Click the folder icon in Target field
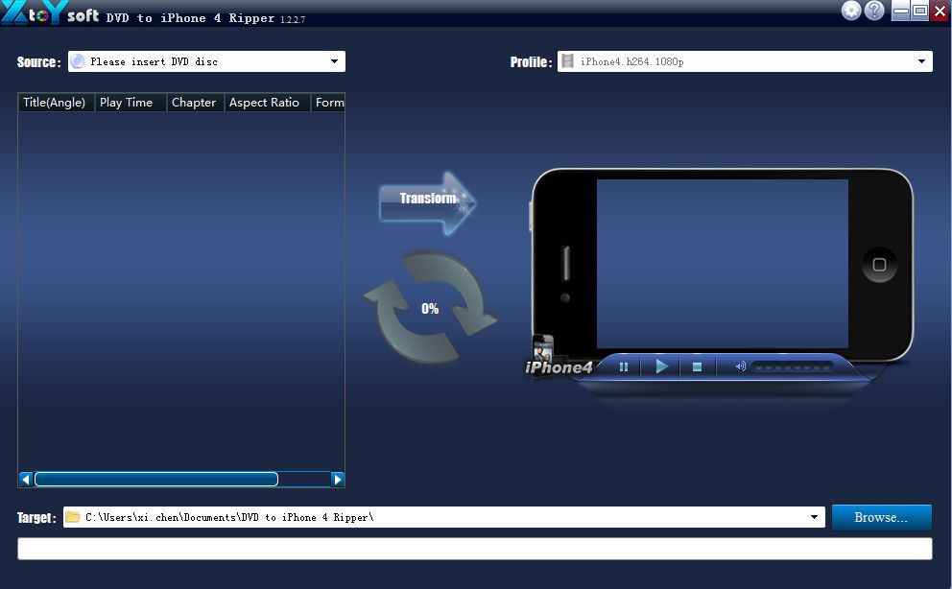The height and width of the screenshot is (589, 952). tap(73, 517)
